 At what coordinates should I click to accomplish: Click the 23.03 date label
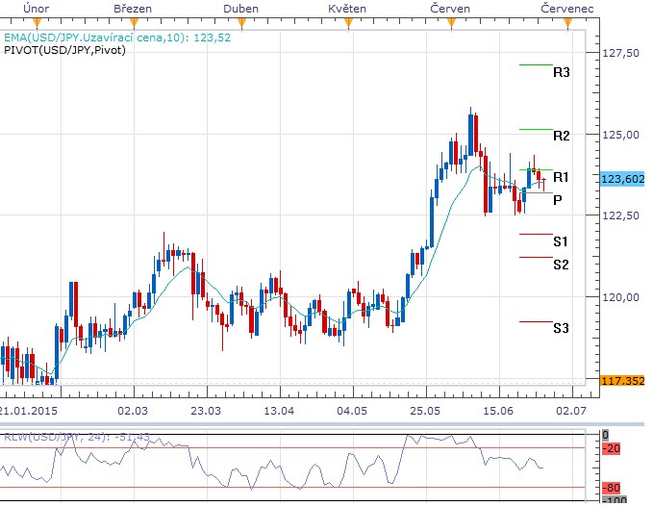click(x=206, y=411)
